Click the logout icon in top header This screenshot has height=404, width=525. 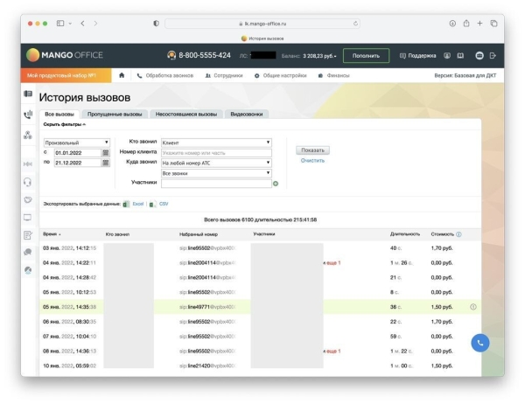pos(493,55)
